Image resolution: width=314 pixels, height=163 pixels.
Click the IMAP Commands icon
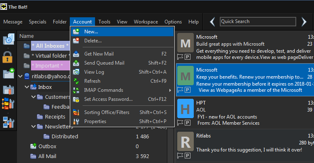[x=76, y=90]
